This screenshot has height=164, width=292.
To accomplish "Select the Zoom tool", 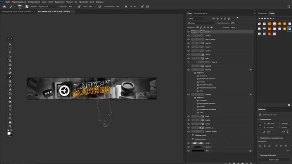I will 10,126.
